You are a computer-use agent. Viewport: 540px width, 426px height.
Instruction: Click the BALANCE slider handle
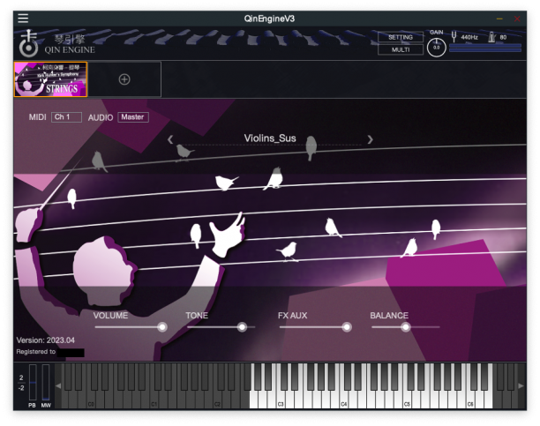[406, 327]
